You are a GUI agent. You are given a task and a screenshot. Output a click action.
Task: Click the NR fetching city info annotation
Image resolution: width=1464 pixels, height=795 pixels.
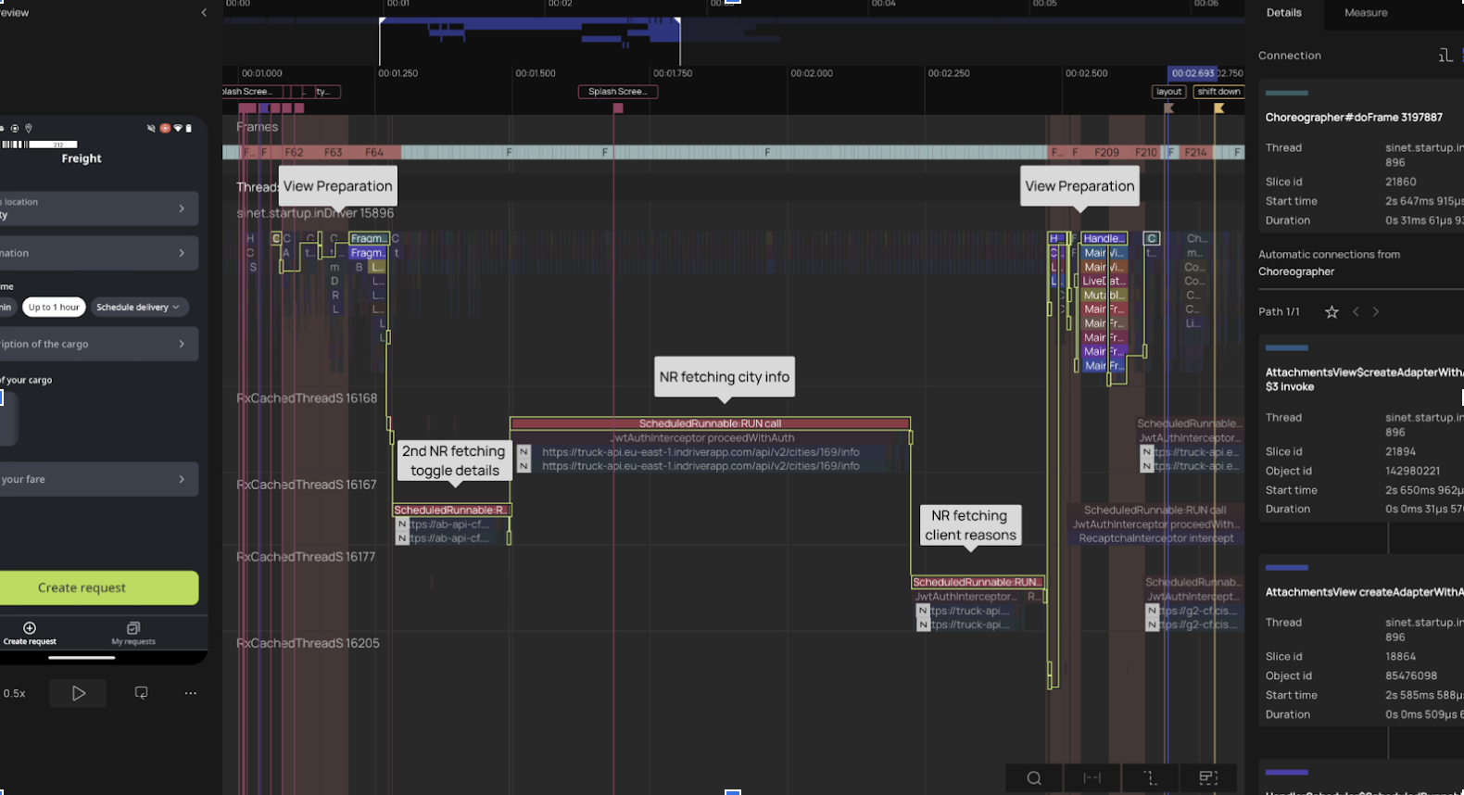click(x=725, y=377)
